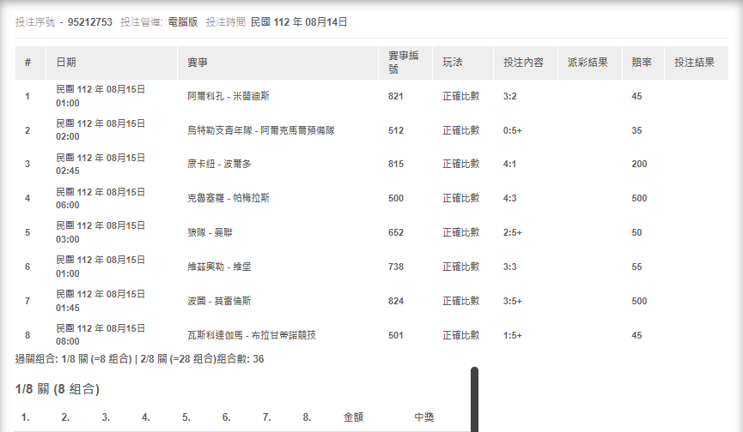Select the match 狼隊 - 曼聯
This screenshot has width=743, height=432.
(210, 232)
